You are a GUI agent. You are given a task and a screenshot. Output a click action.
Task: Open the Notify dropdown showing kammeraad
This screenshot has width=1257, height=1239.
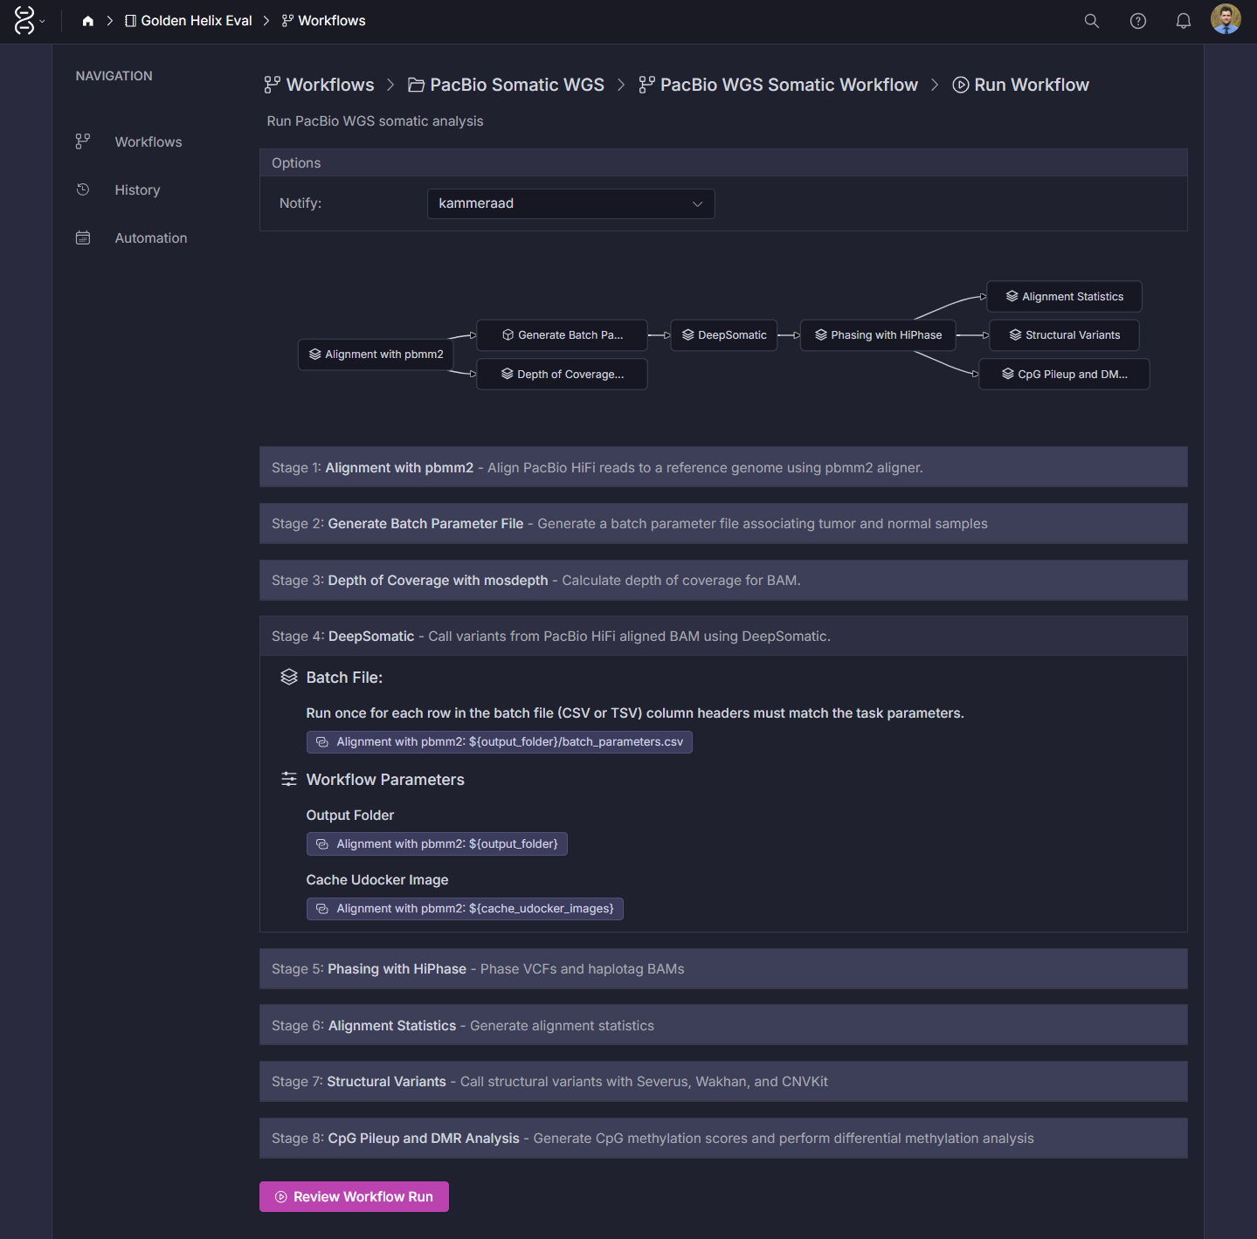click(x=570, y=203)
